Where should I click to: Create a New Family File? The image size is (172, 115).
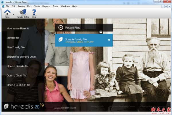pos(15,47)
